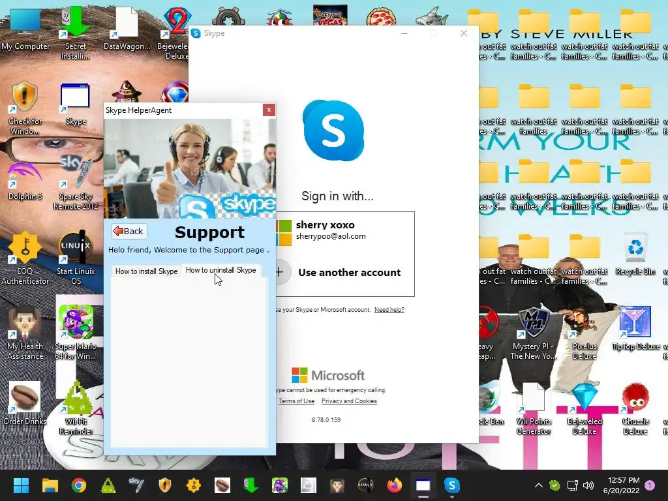Open Check for Windows shield shortcut
Image resolution: width=668 pixels, height=501 pixels.
tap(25, 109)
